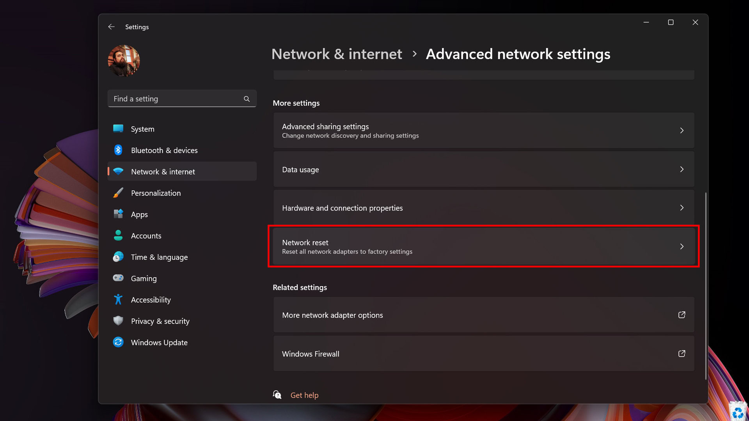Click the Bluetooth icon in sidebar
Image resolution: width=749 pixels, height=421 pixels.
click(118, 150)
